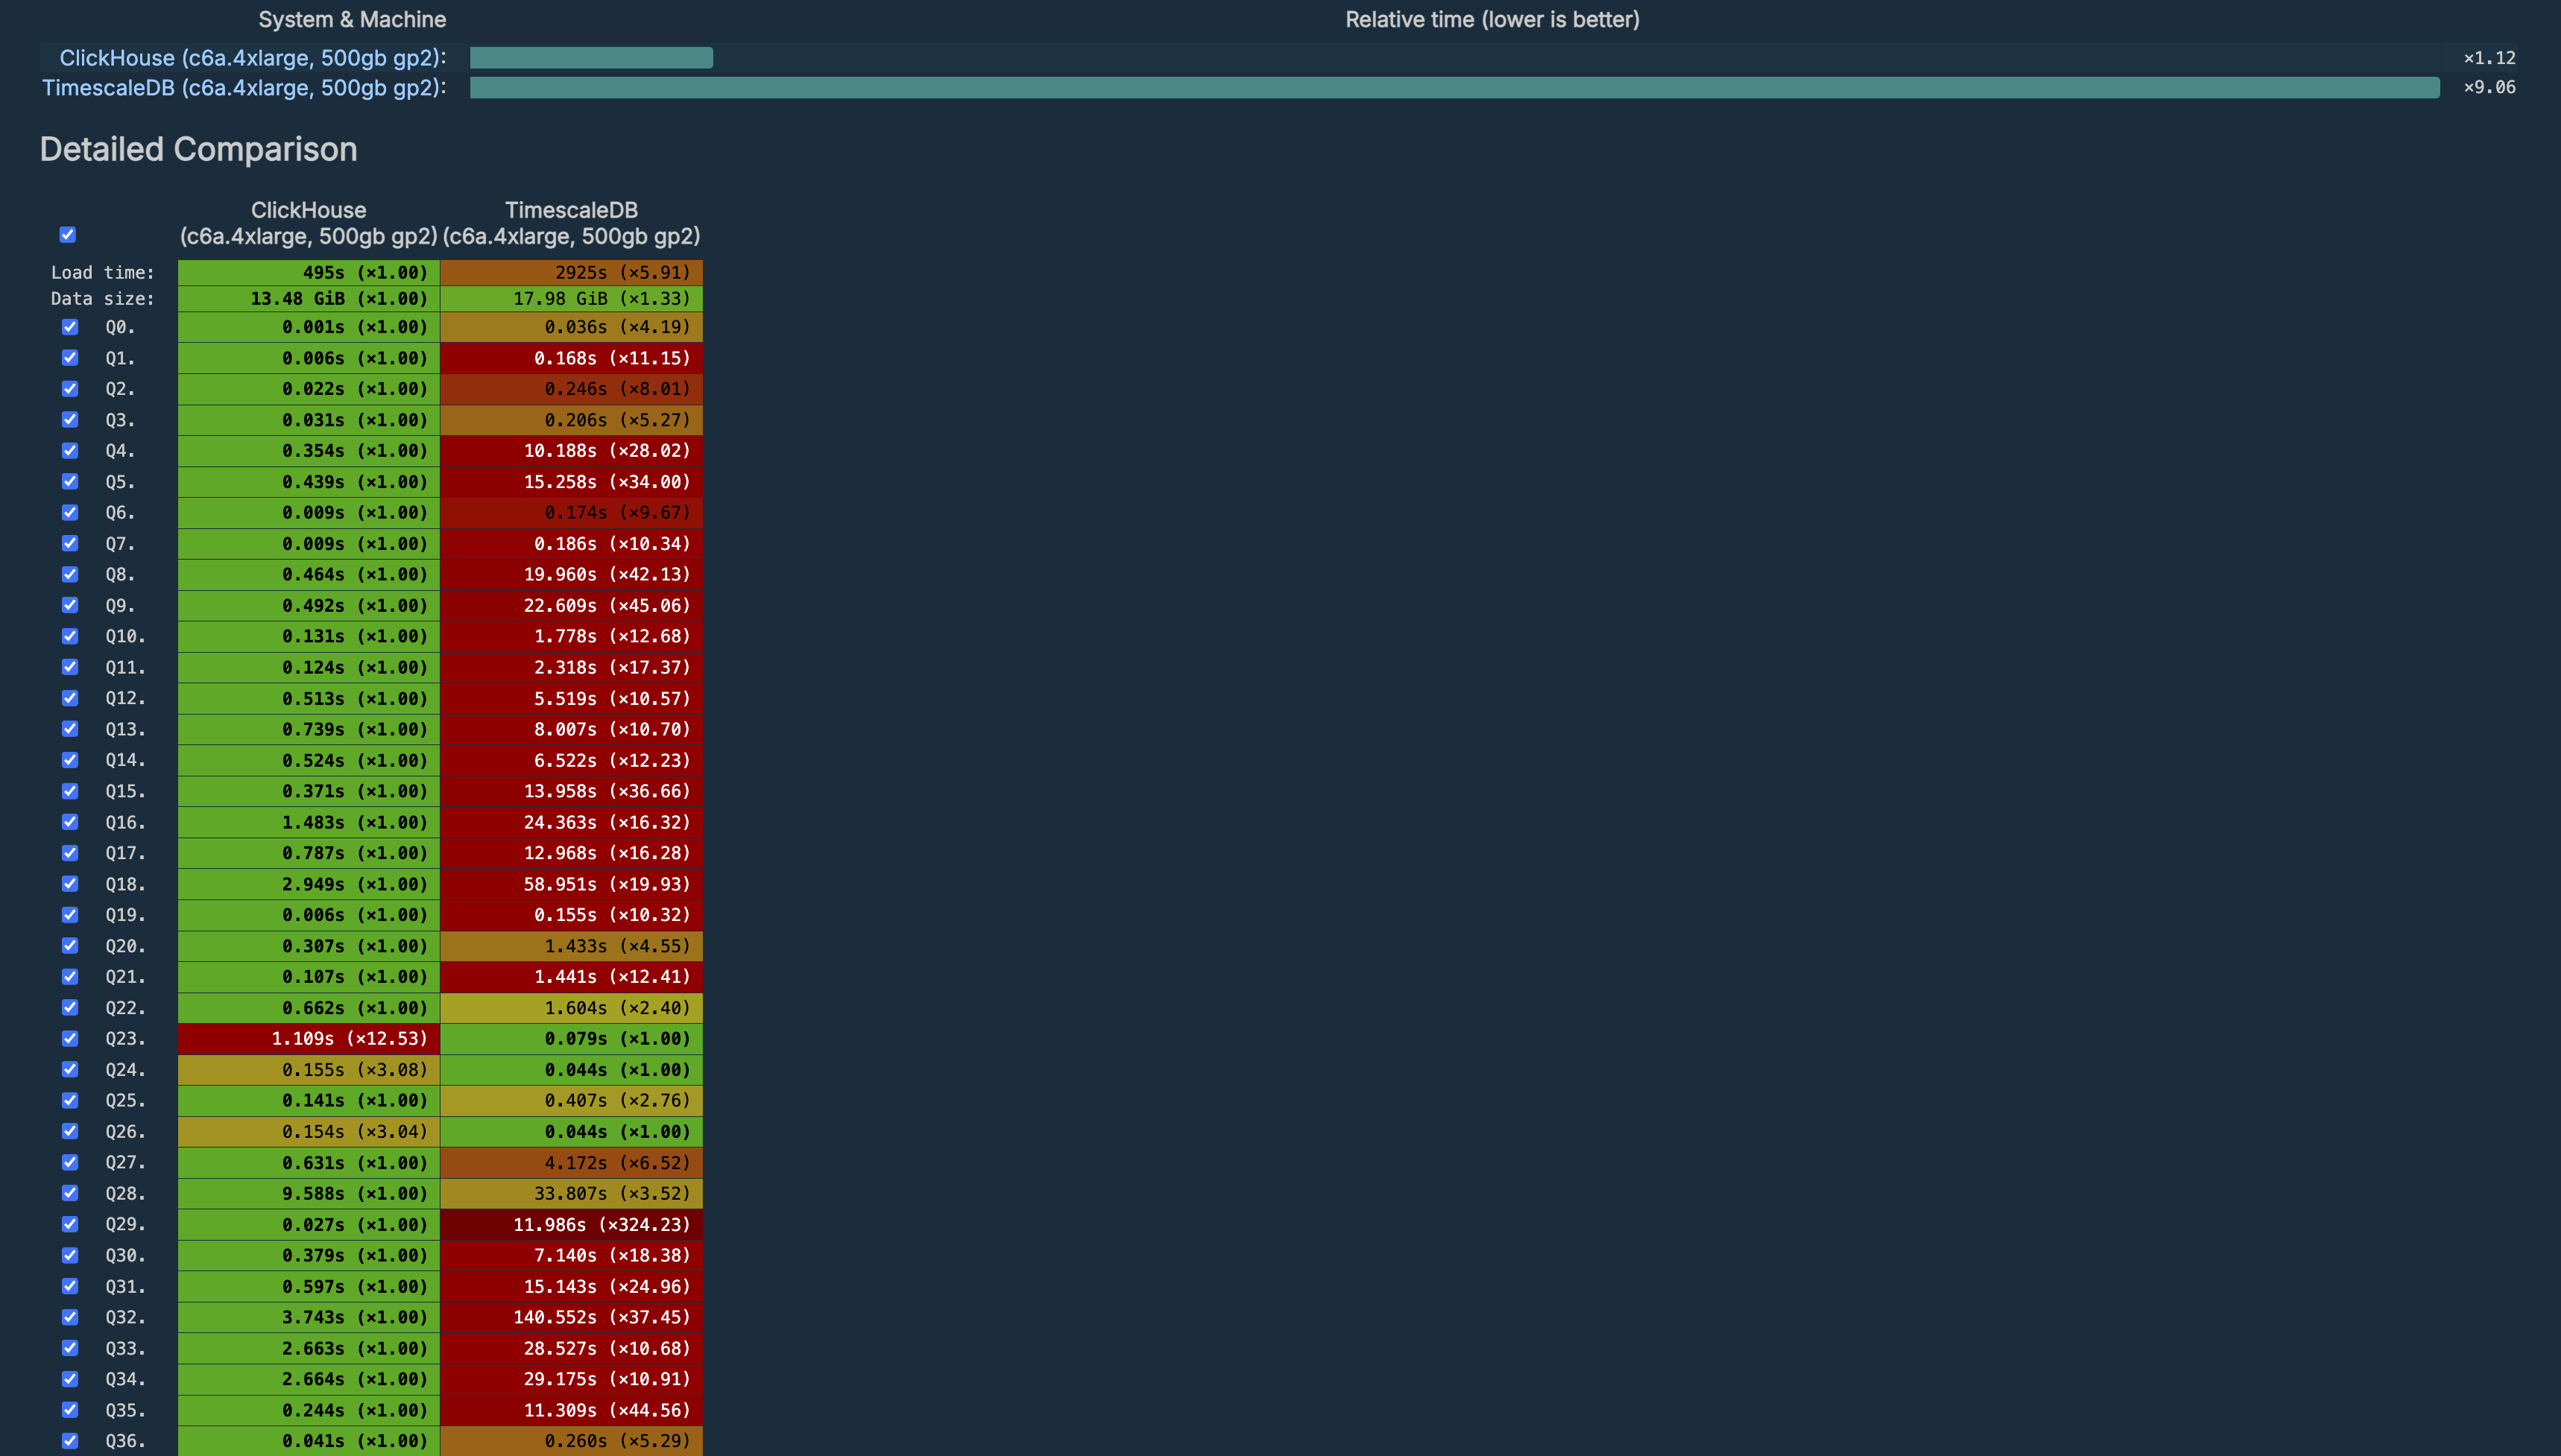
Task: Click the ×1.12 ClickHouse ratio value
Action: tap(2489, 58)
